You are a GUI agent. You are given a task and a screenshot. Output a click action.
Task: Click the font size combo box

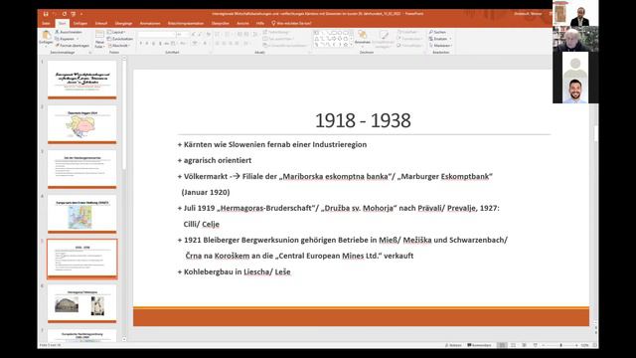[x=182, y=34]
